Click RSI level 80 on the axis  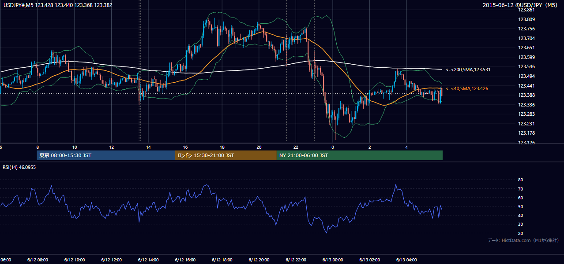pos(521,180)
